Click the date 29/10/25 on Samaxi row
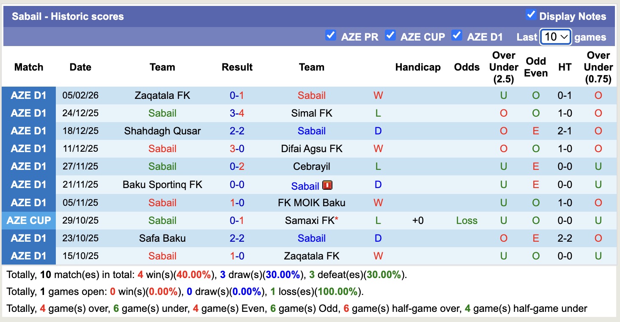 (x=80, y=220)
